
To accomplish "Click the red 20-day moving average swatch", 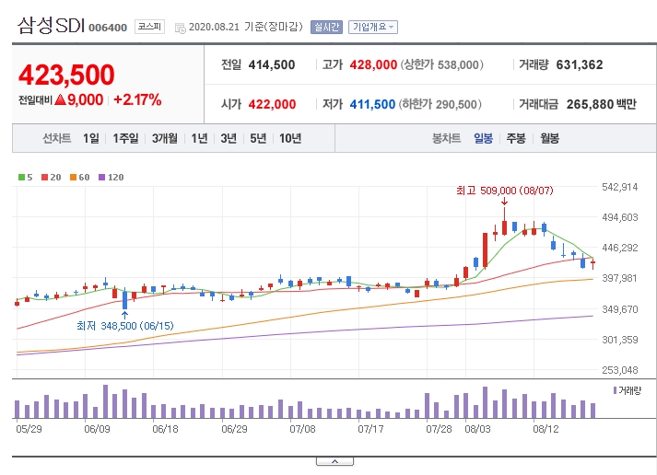I will [x=44, y=178].
